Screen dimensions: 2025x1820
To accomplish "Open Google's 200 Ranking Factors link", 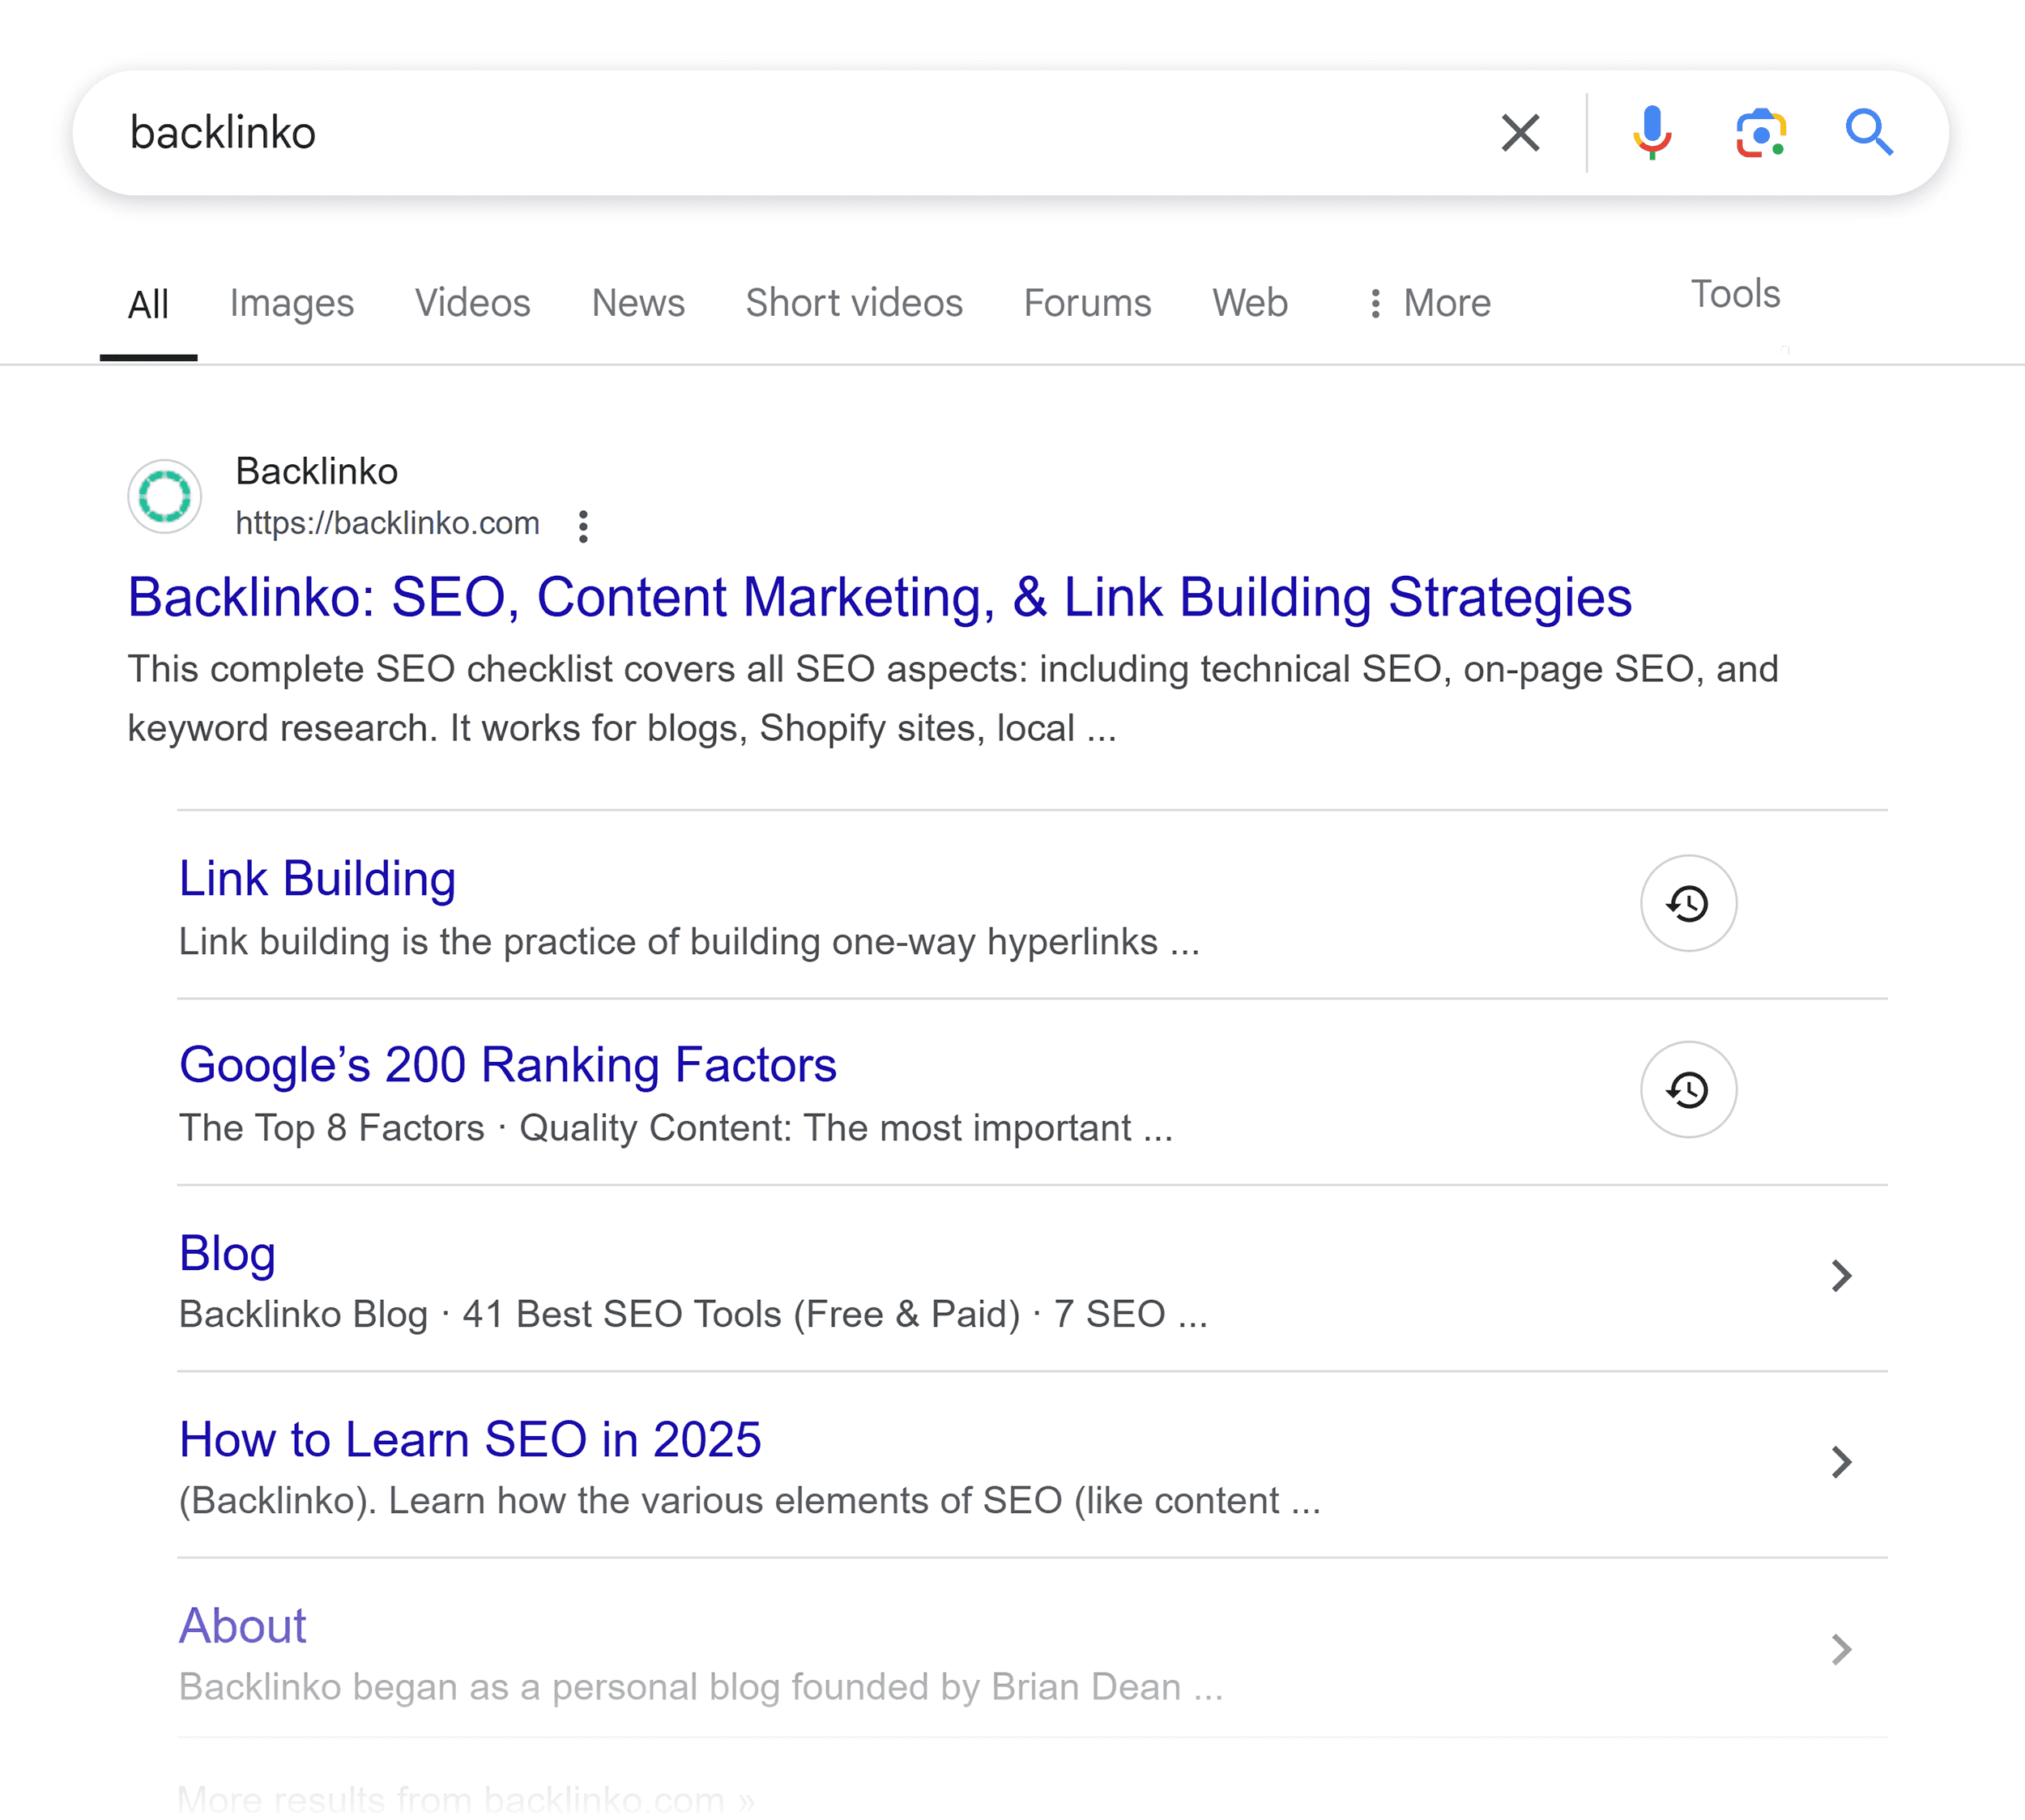I will (x=508, y=1065).
